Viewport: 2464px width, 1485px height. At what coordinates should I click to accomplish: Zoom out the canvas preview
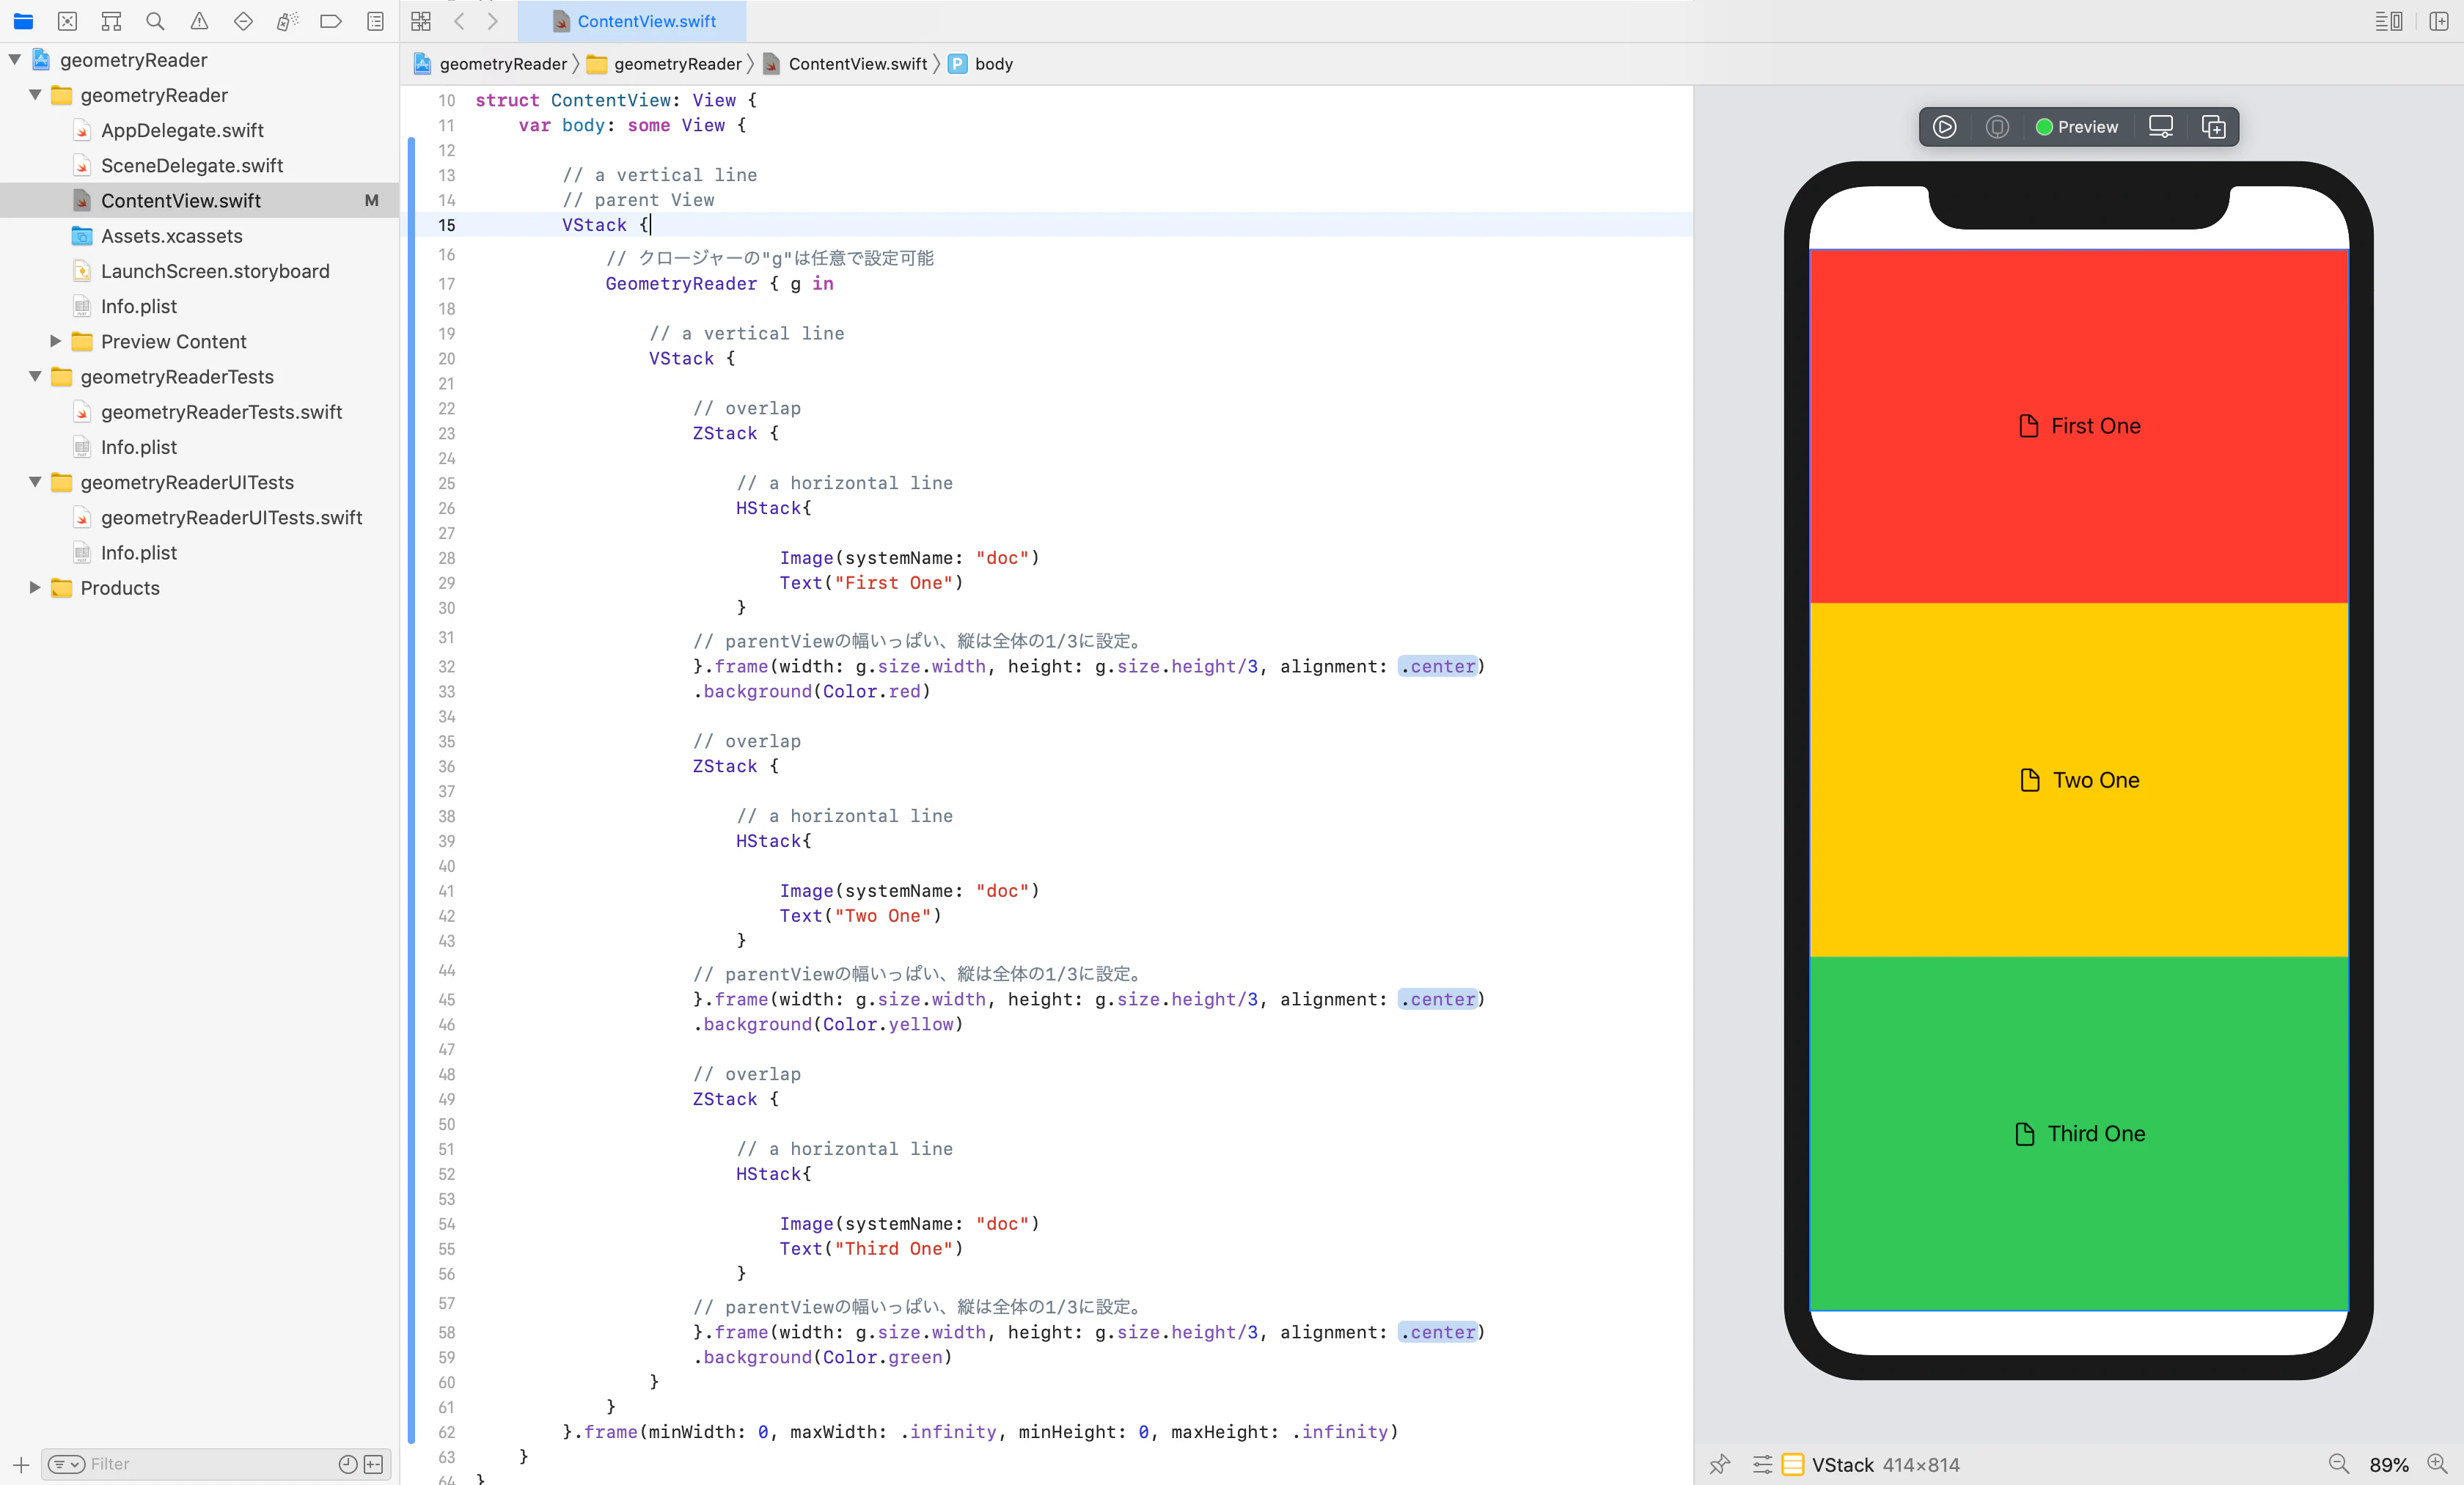2338,1464
